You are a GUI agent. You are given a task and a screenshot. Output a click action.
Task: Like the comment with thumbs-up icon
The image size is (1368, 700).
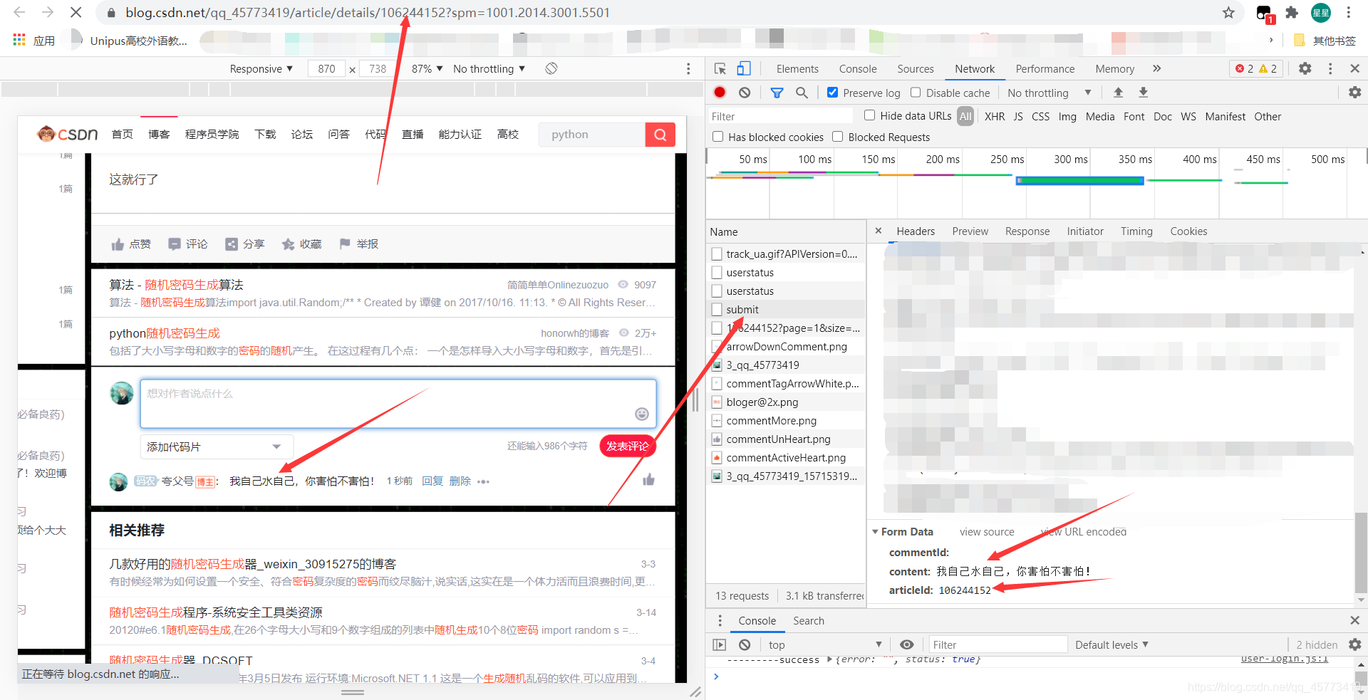tap(648, 480)
